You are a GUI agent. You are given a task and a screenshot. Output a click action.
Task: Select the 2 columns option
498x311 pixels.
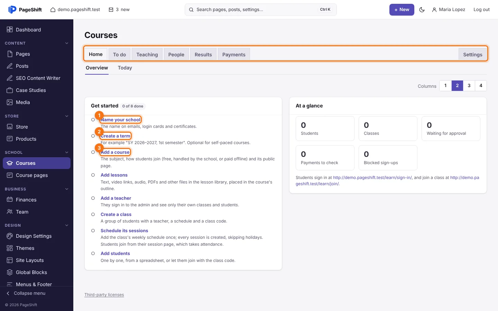click(x=457, y=86)
